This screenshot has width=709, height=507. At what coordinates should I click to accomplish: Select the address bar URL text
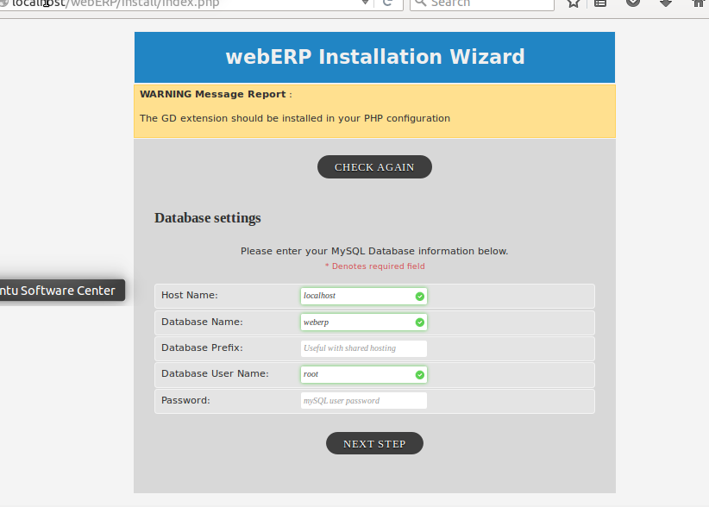[x=116, y=3]
